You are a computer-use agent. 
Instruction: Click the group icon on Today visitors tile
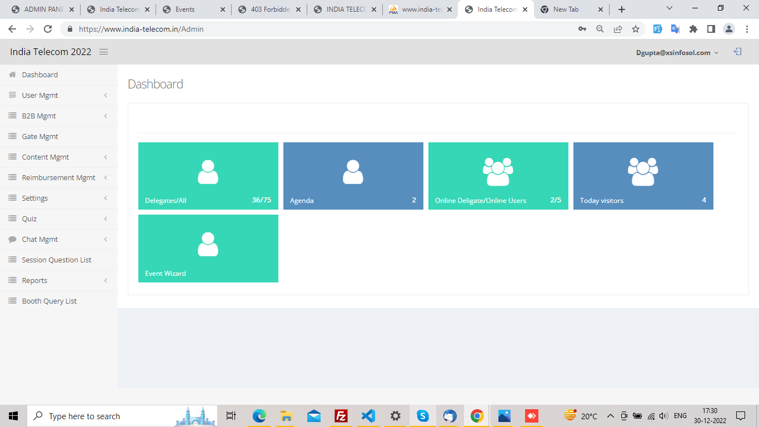tap(643, 172)
